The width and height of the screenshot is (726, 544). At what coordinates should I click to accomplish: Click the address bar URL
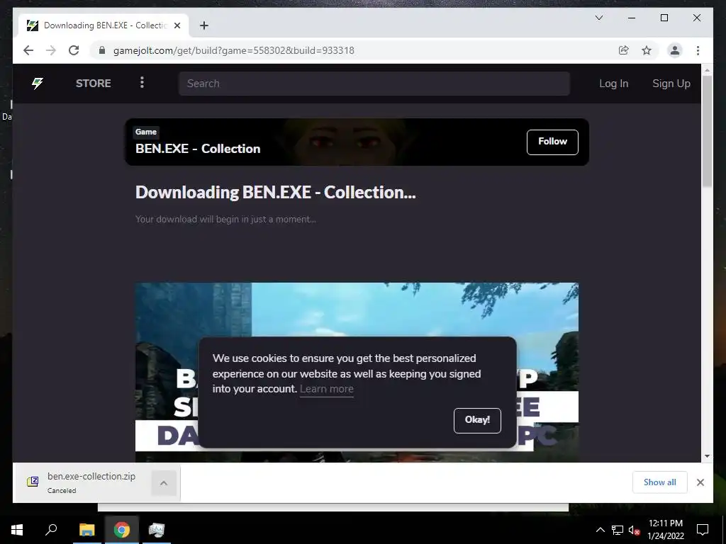point(234,50)
